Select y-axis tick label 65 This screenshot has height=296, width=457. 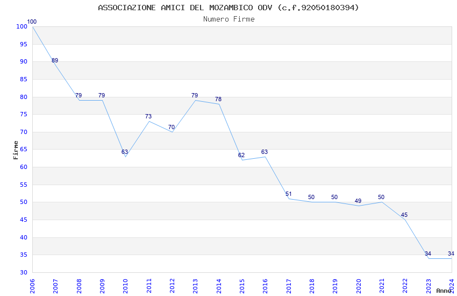point(24,149)
